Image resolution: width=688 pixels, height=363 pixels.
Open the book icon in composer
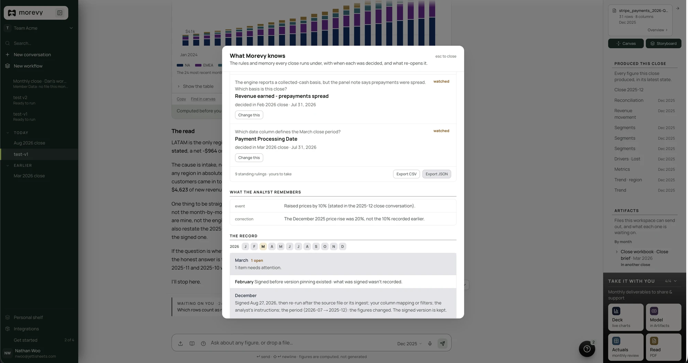[192, 344]
